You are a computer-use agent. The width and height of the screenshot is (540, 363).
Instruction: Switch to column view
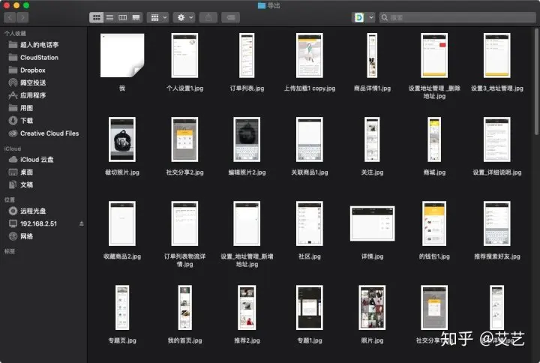point(122,17)
